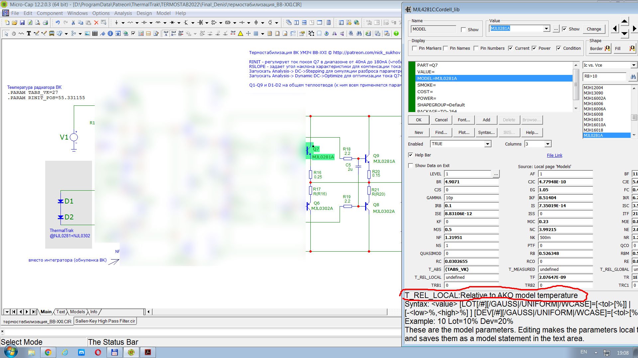Uncheck the Help Bar checkbox
This screenshot has width=638, height=358.
(411, 155)
